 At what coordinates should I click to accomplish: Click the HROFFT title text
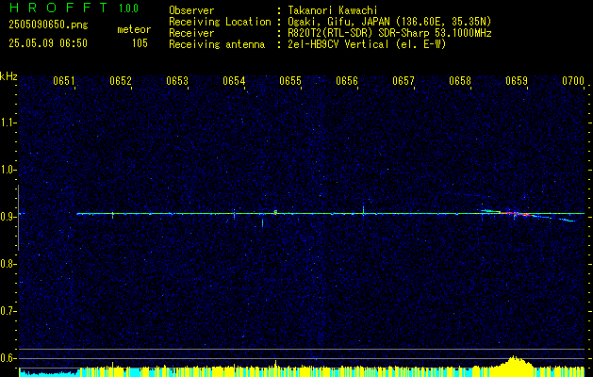[x=58, y=8]
